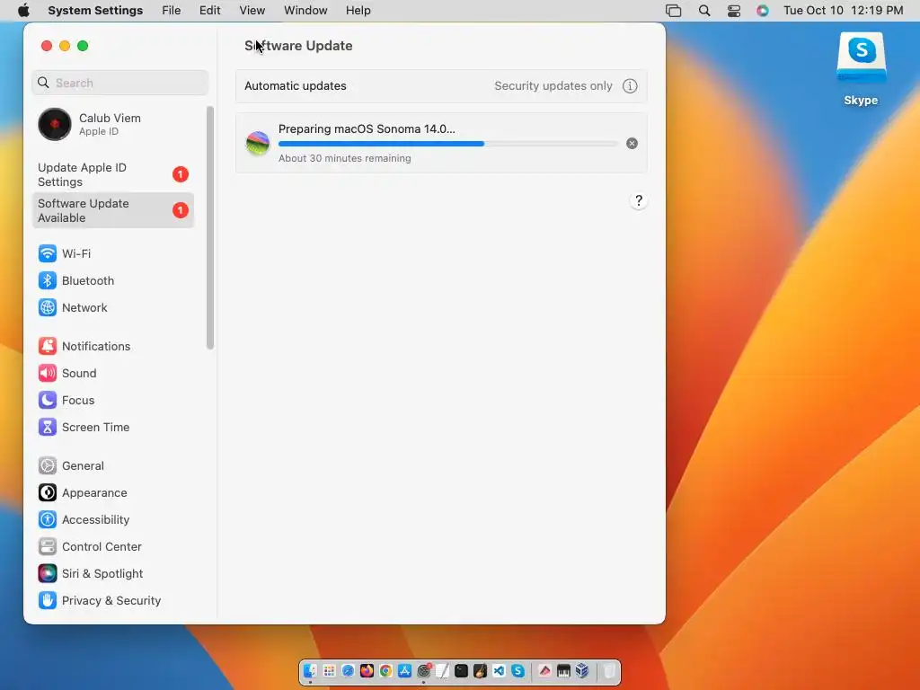The image size is (920, 690).
Task: Click the automatic updates info icon
Action: pos(630,86)
